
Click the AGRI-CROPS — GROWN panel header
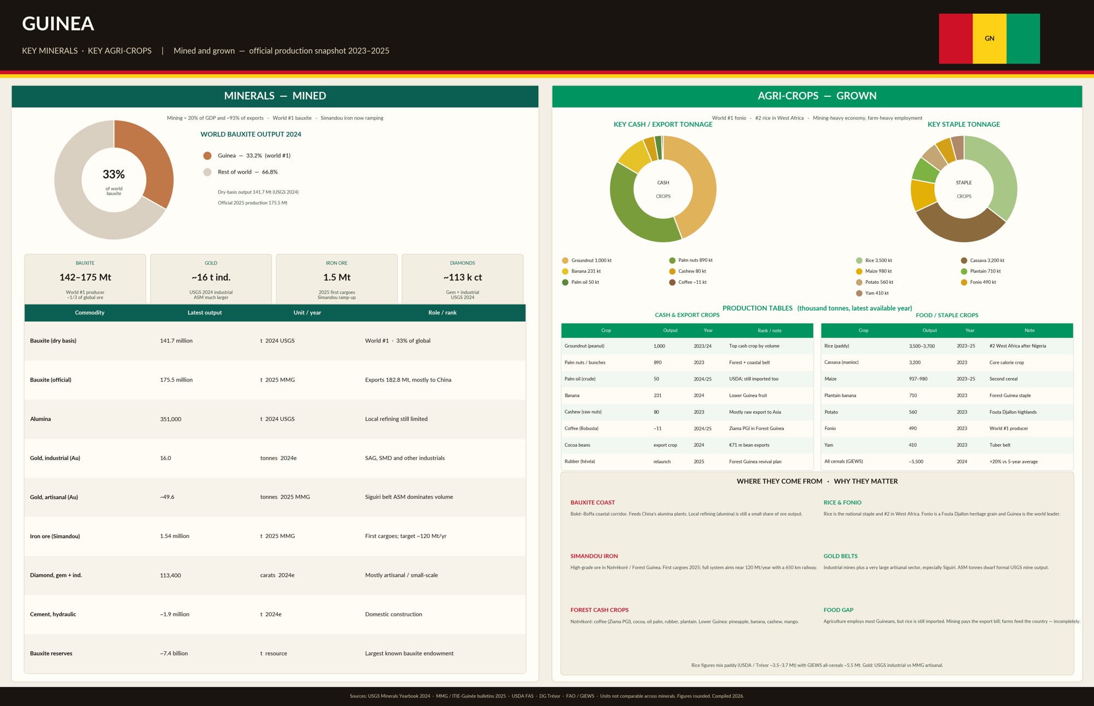(817, 96)
